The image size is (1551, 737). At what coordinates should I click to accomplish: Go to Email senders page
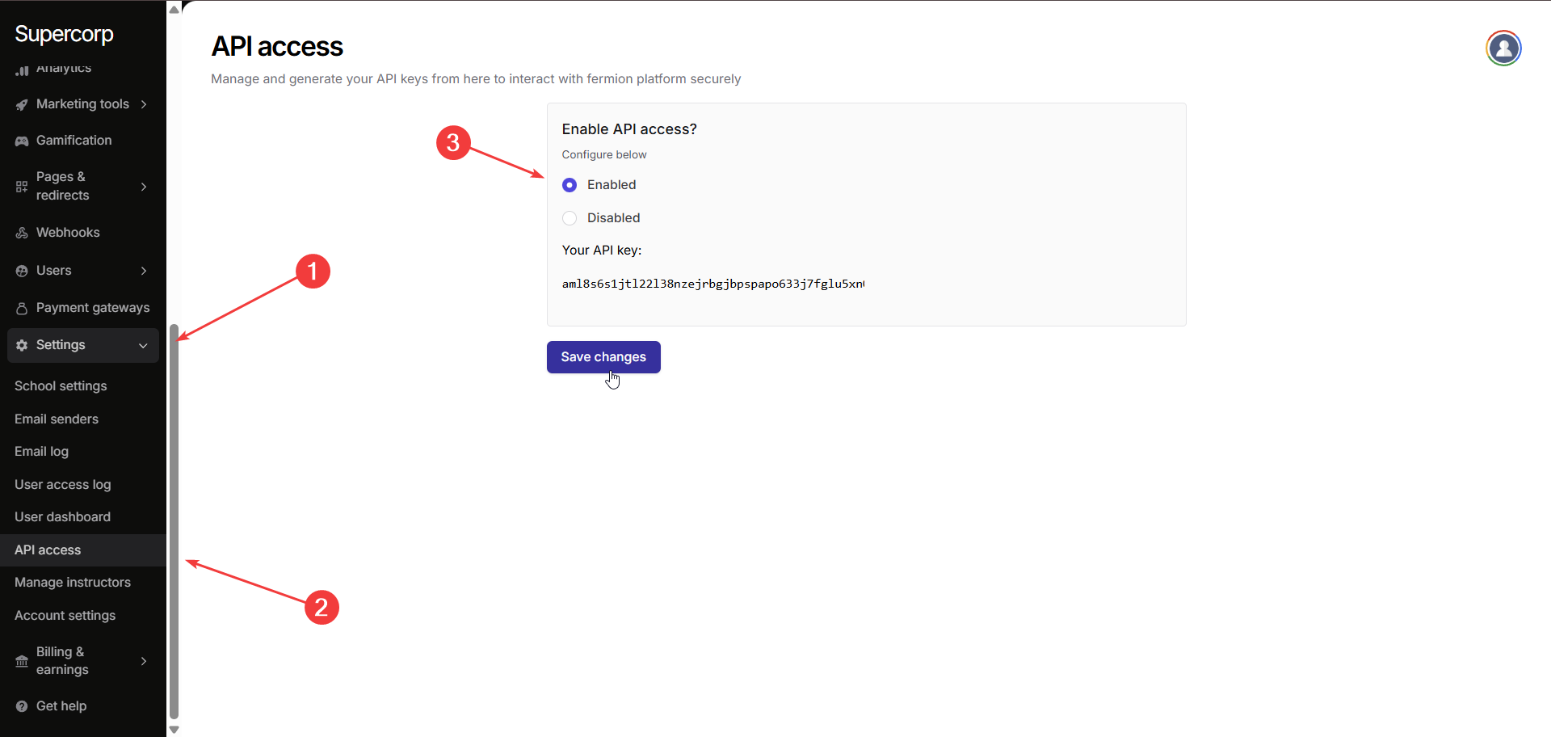click(57, 419)
